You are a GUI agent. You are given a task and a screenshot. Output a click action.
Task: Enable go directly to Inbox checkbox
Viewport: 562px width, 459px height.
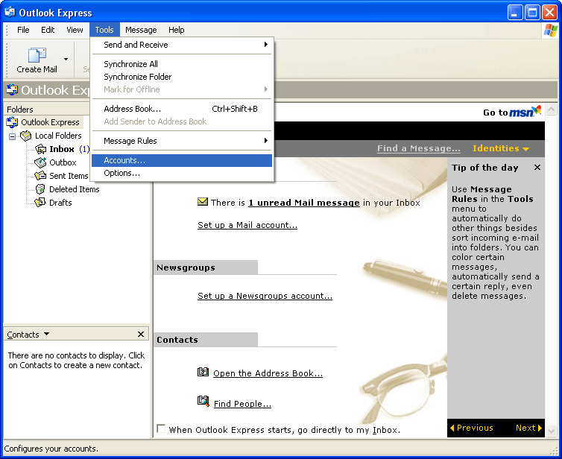click(161, 429)
